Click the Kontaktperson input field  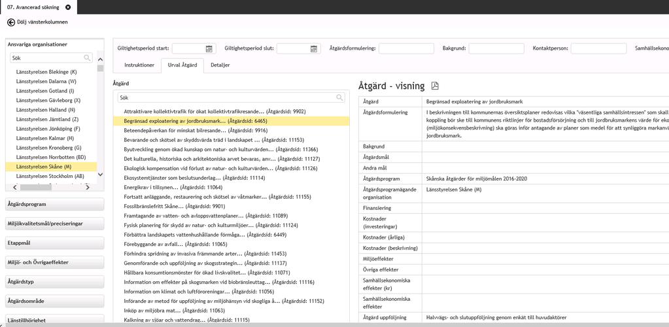[x=598, y=48]
